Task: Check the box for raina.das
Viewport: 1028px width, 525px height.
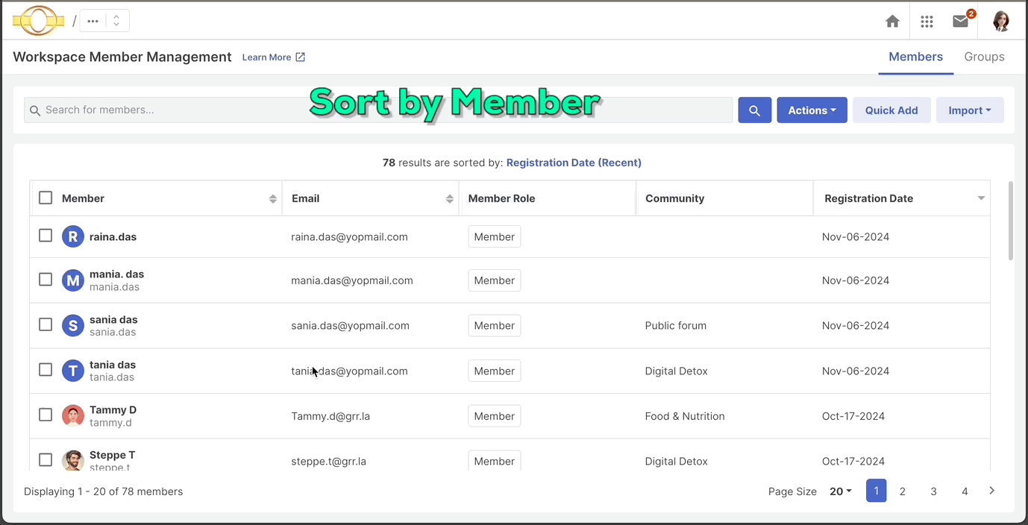Action: [46, 236]
